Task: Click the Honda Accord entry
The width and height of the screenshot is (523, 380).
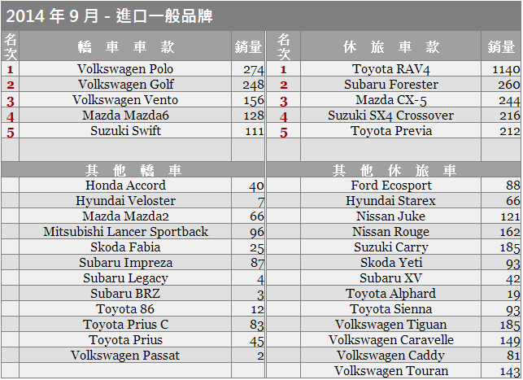Action: [125, 186]
